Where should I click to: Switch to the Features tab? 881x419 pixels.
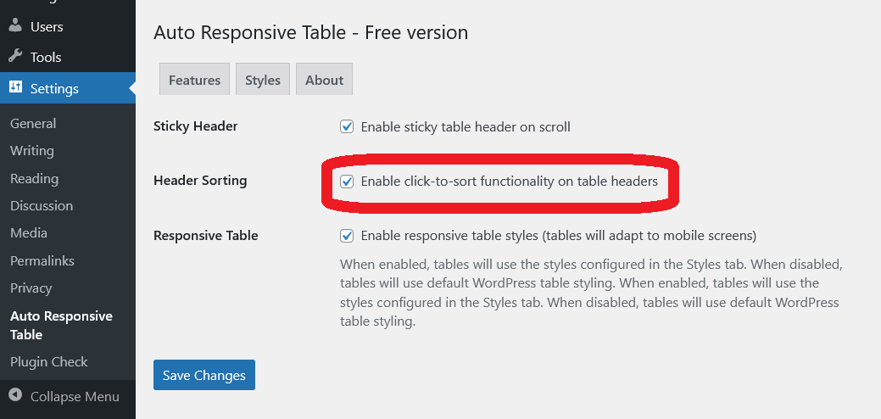[x=194, y=80]
